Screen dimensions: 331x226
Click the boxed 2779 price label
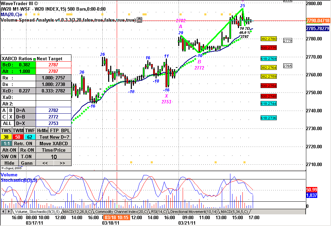287,40
